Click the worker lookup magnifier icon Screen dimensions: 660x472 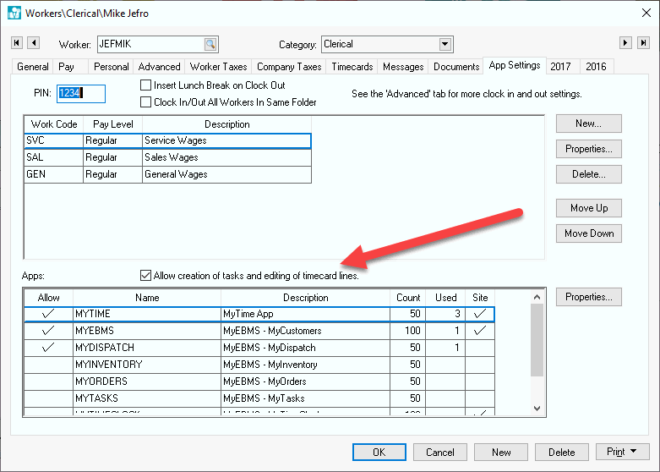[x=210, y=44]
